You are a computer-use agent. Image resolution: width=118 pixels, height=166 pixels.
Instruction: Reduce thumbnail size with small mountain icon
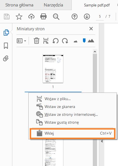(75, 41)
